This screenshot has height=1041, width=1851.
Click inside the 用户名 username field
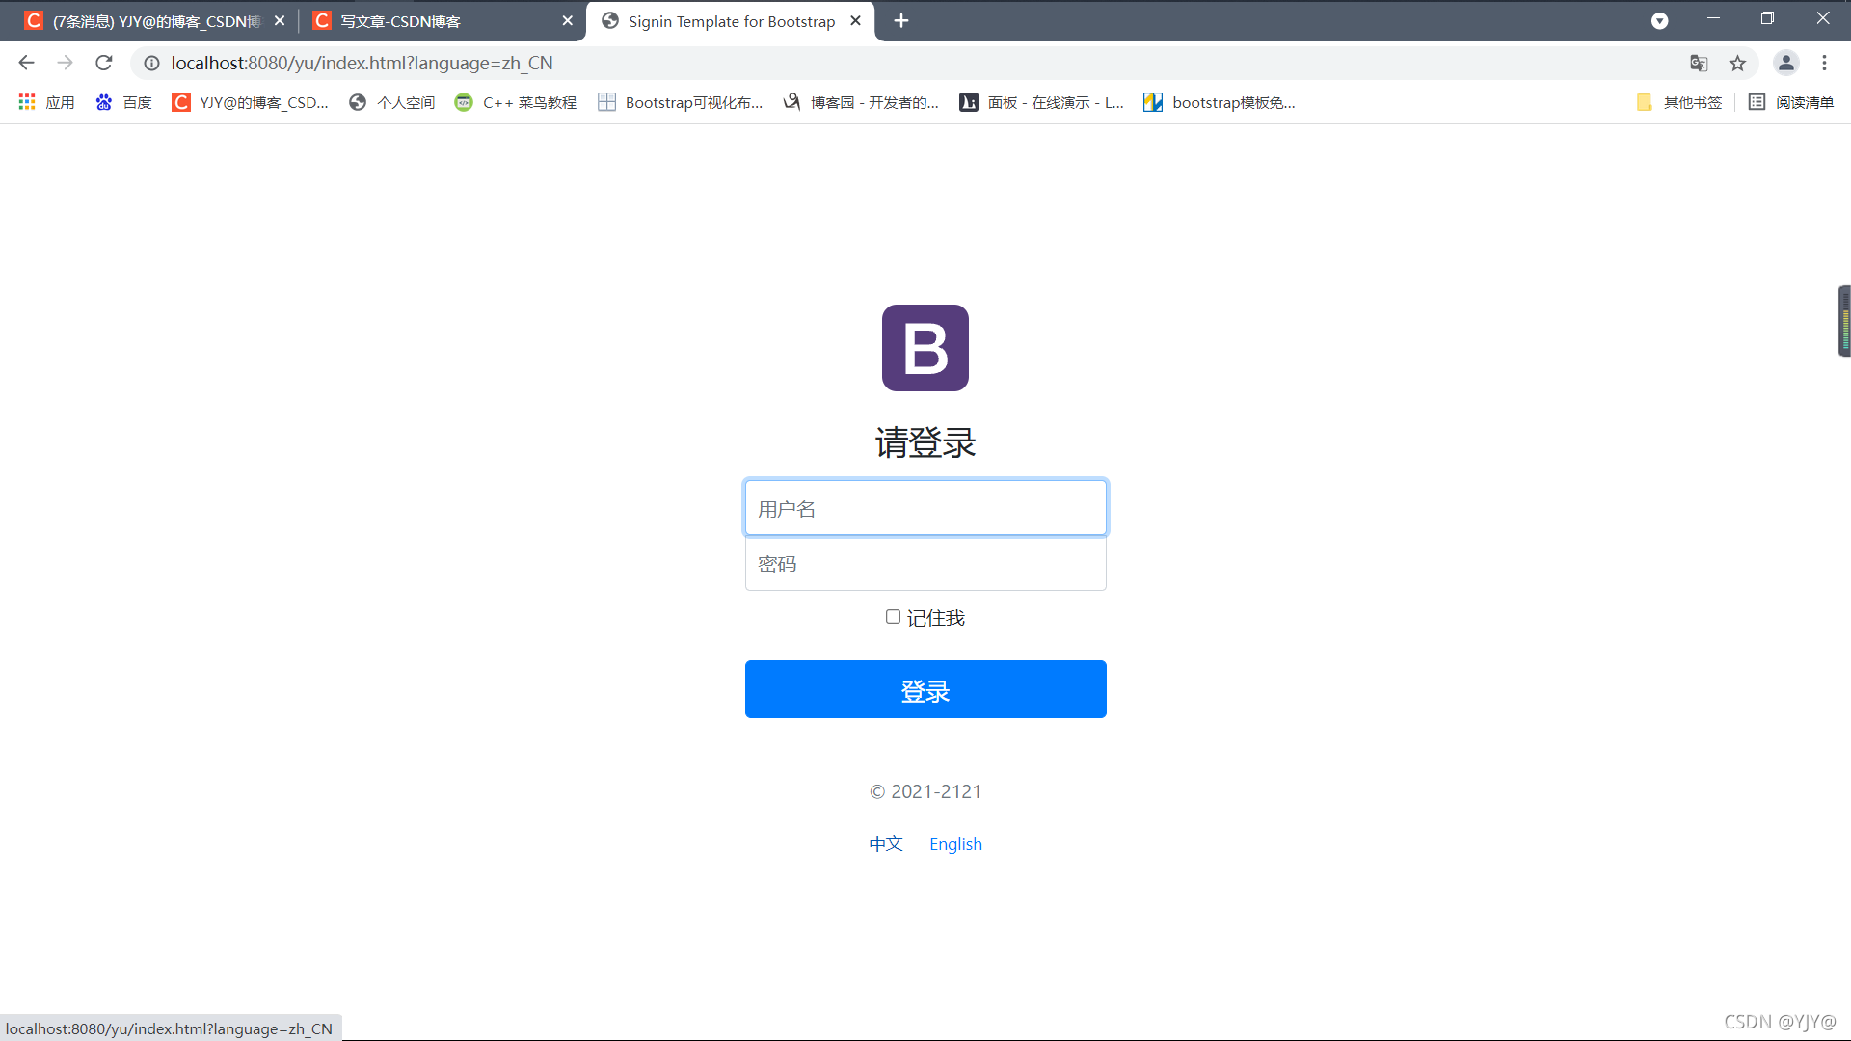tap(925, 507)
